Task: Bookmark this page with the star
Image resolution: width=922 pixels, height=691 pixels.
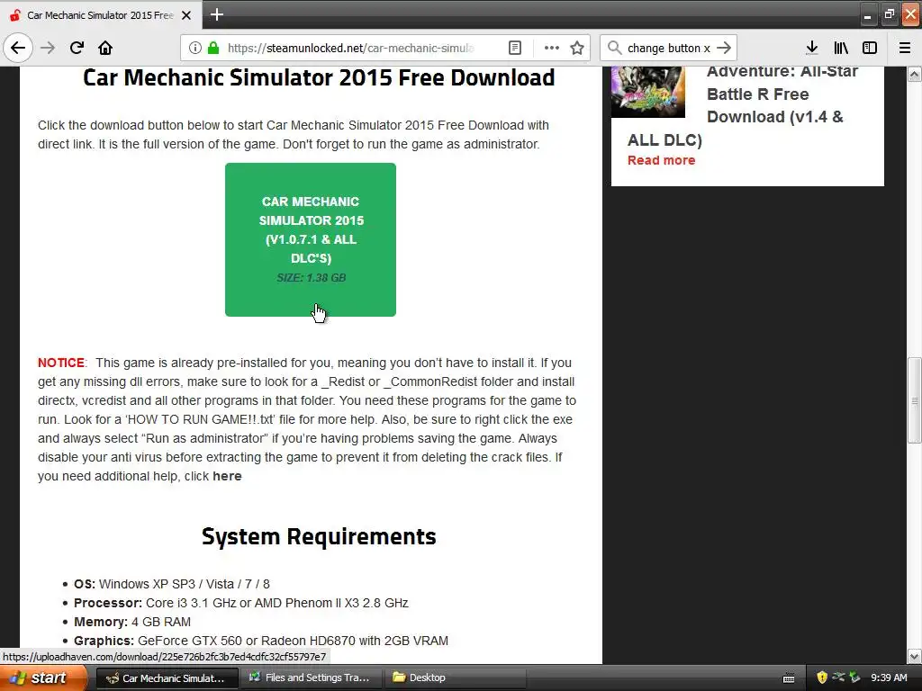Action: point(577,48)
